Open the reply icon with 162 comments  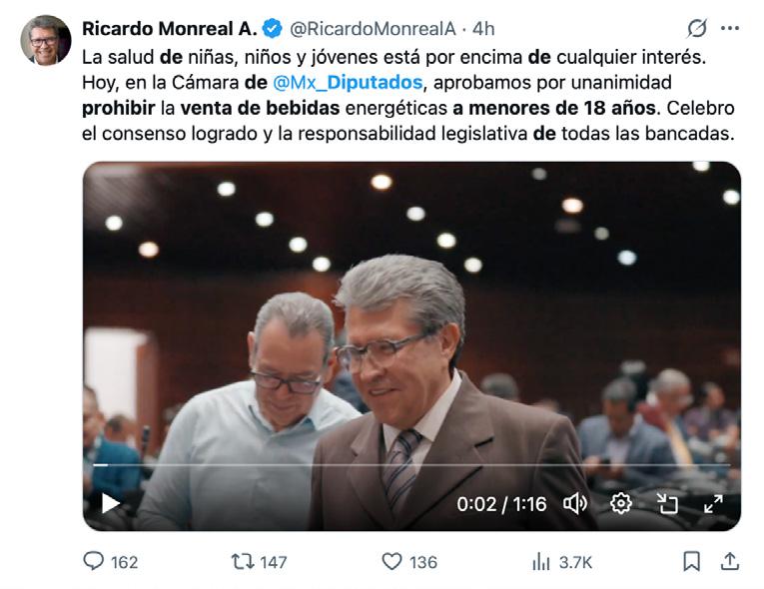(x=94, y=561)
